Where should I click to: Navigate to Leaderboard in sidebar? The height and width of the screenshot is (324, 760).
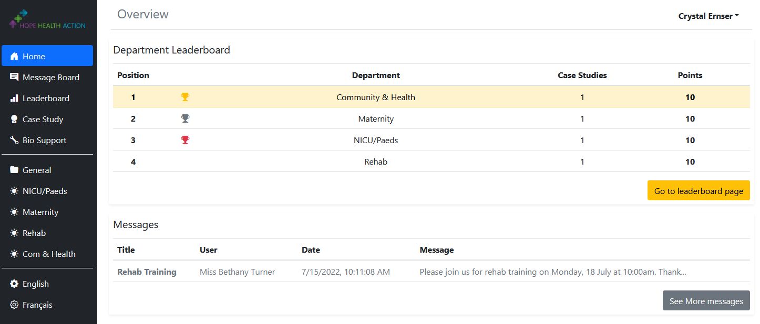(x=47, y=98)
